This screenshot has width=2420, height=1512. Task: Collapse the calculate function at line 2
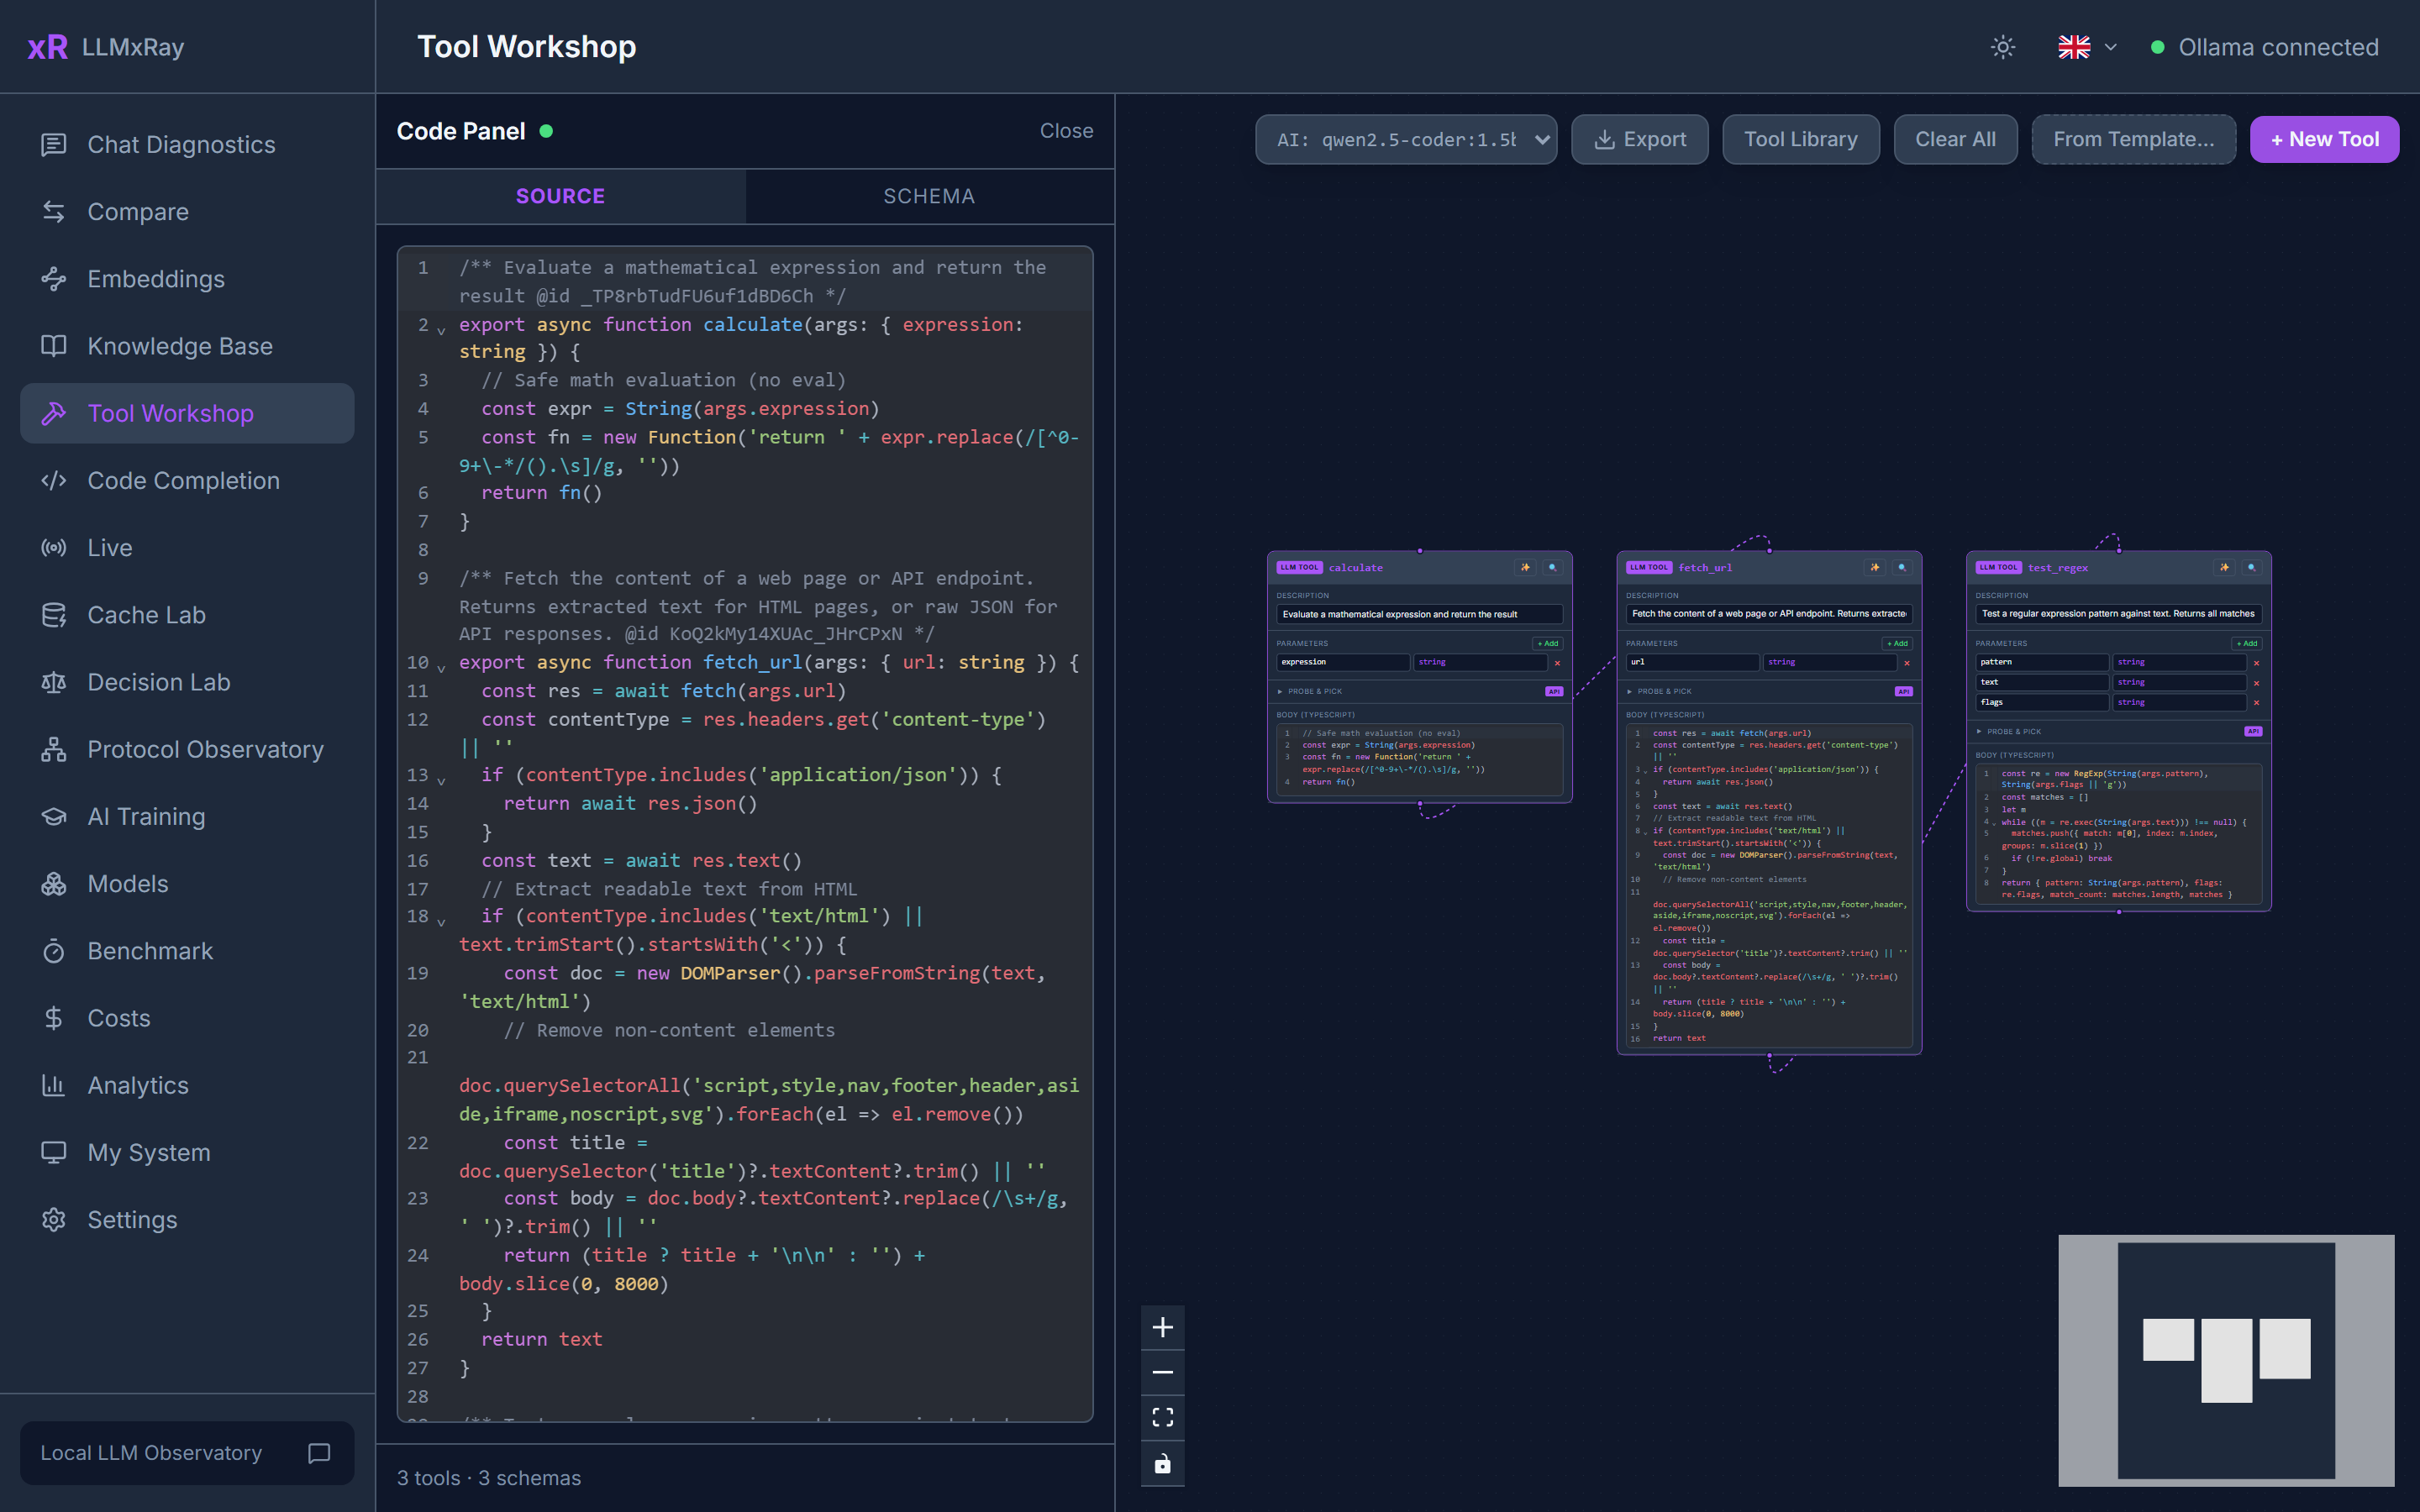(x=441, y=329)
